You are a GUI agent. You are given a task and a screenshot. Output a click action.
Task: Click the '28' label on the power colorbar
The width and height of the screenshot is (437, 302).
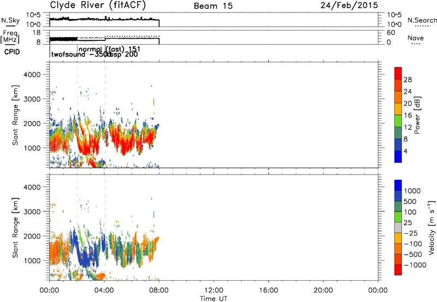click(x=408, y=80)
